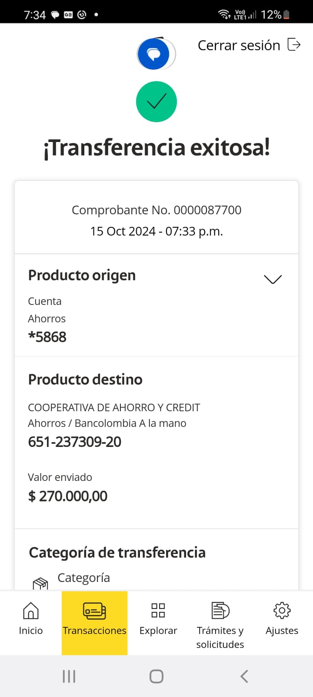Image resolution: width=313 pixels, height=697 pixels.
Task: Tap the Comprobante No. 0000087700 text
Action: coord(156,210)
